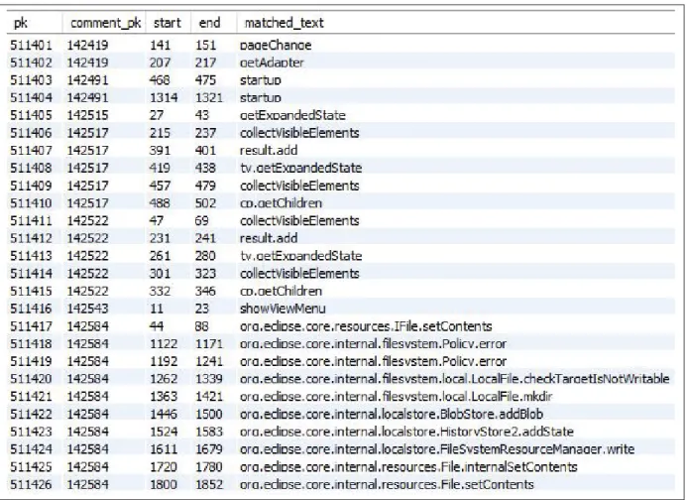The width and height of the screenshot is (687, 500).
Task: Click cp.getChildren in row 511415
Action: coord(281,291)
